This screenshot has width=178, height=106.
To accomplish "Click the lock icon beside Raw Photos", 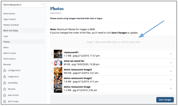I will [x=5, y=95].
